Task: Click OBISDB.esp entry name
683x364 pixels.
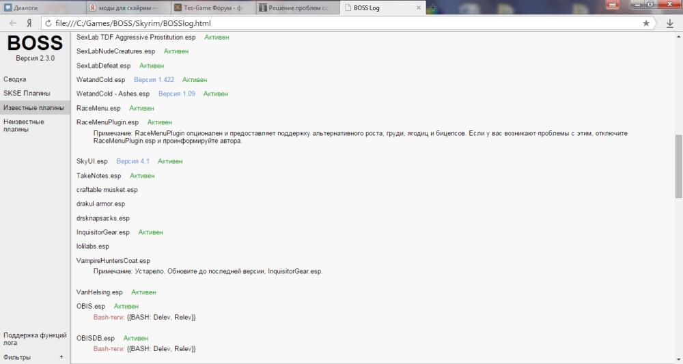Action: point(96,338)
